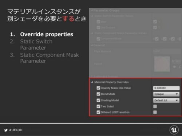This screenshot has height=136, width=182.
Task: Click the #UE4DD hashtag text
Action: pos(16,130)
